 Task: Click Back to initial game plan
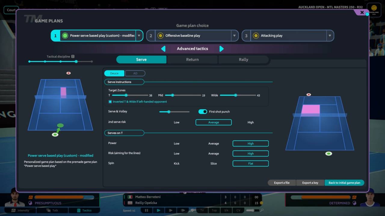pyautogui.click(x=344, y=183)
